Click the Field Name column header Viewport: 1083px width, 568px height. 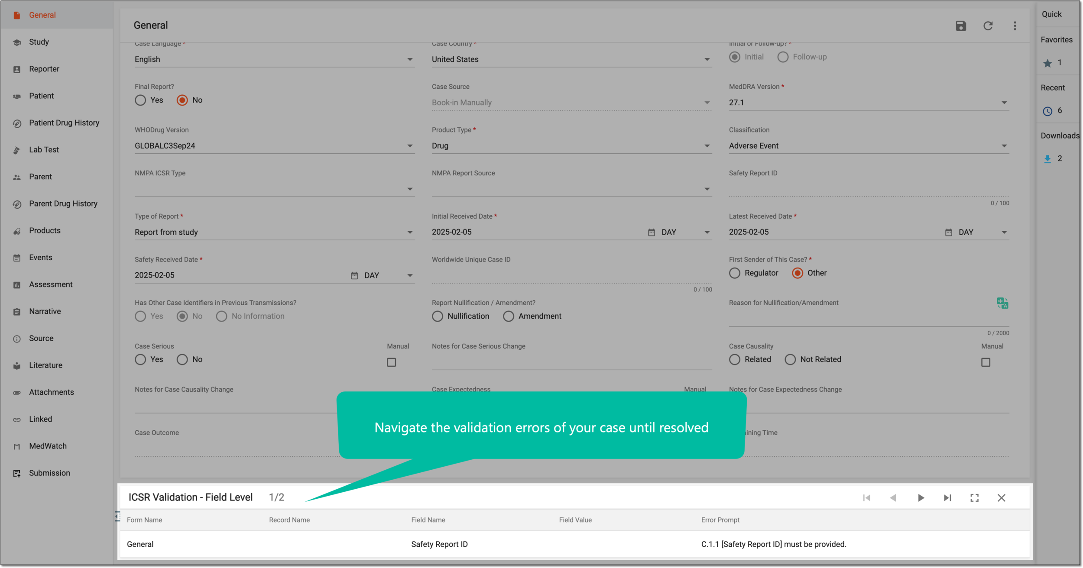428,520
